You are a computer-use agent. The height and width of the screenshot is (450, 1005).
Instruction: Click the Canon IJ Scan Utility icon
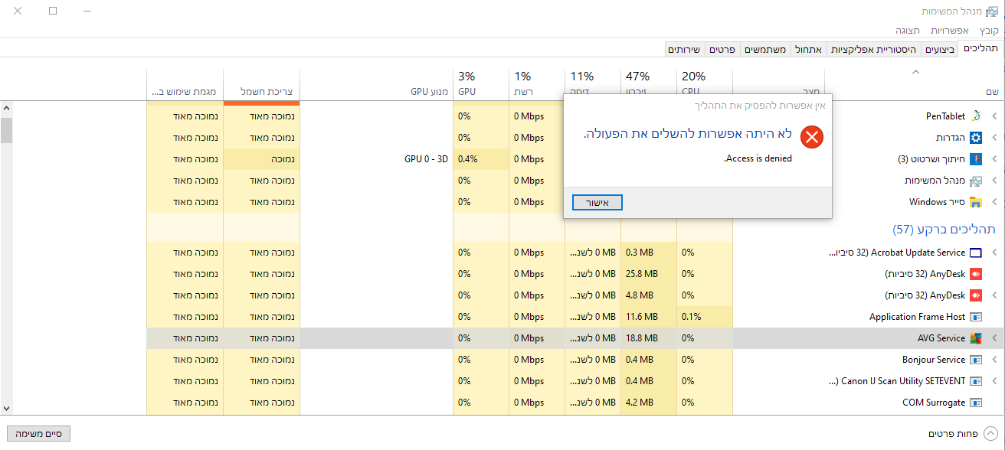pyautogui.click(x=975, y=381)
